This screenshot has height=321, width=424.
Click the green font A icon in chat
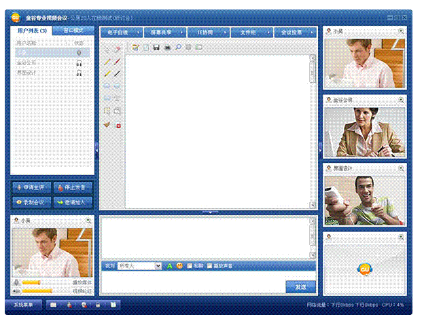point(170,266)
